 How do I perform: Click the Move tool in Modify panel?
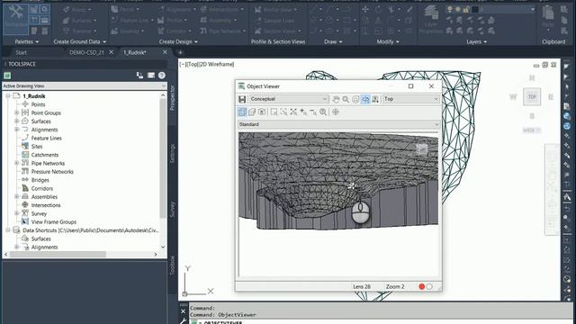coord(365,10)
